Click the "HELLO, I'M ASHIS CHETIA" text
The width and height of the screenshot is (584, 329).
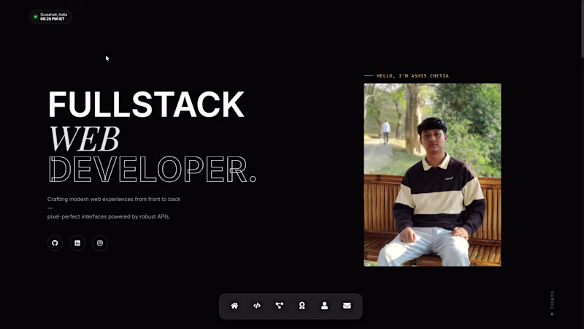412,76
